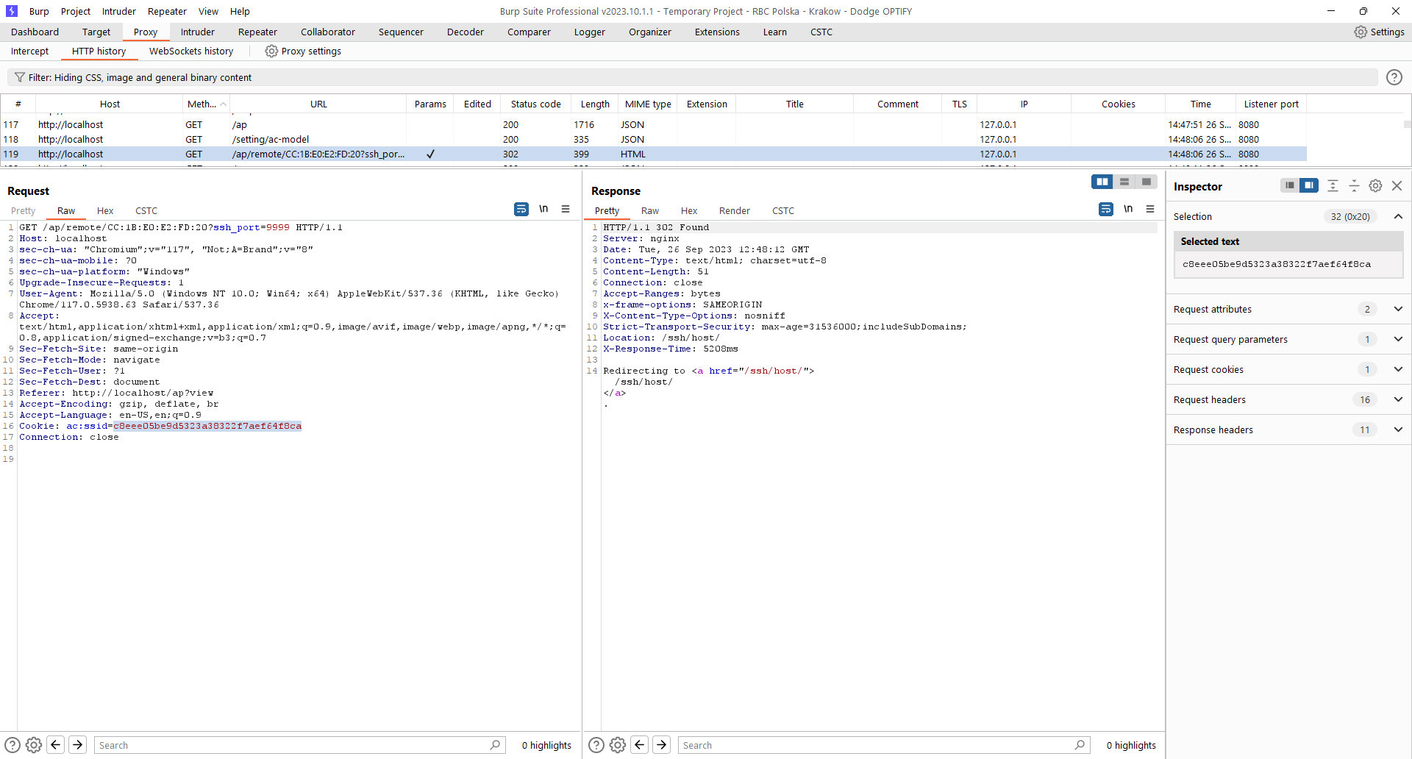
Task: Switch Inspector to right-docked layout icon
Action: 1309,185
